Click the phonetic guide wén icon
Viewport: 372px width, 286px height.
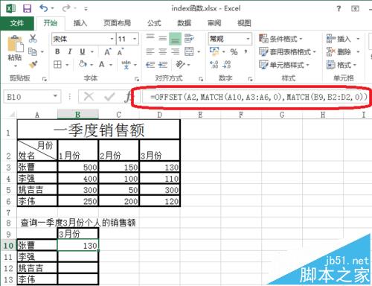(x=126, y=65)
